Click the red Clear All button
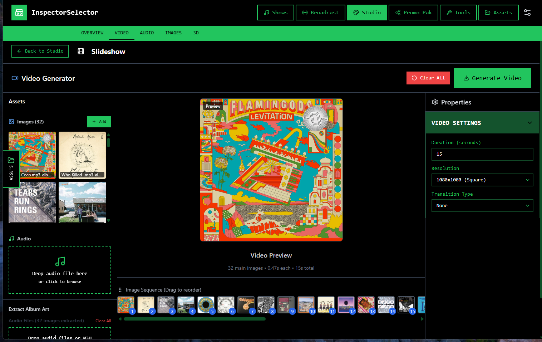Image resolution: width=542 pixels, height=342 pixels. (428, 78)
